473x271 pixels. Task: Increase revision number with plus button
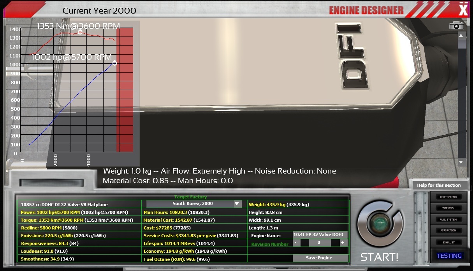point(343,243)
